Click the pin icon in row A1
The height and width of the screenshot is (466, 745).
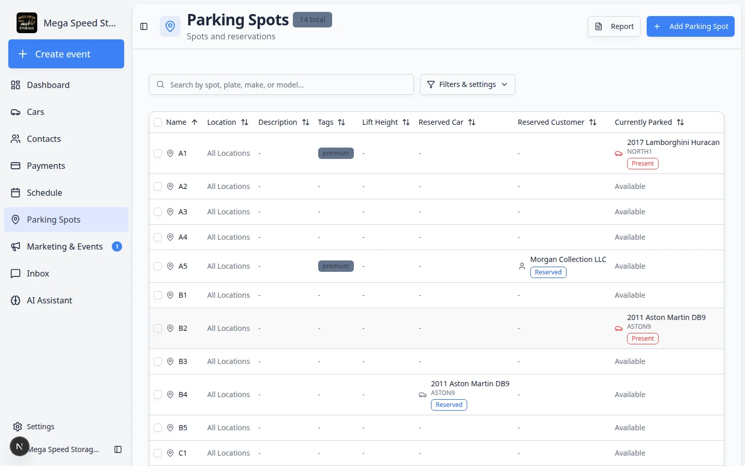170,153
